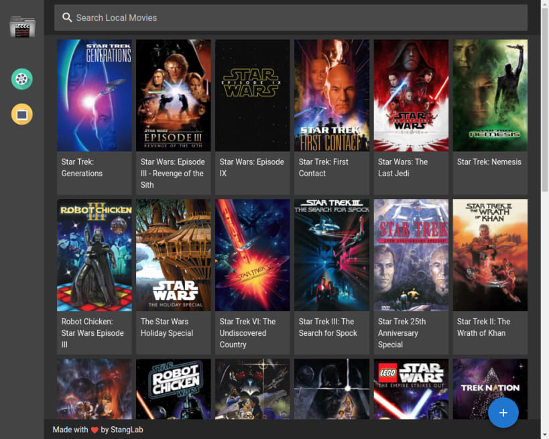This screenshot has height=439, width=549.
Task: Open Star Wars: Episode IX poster
Action: pos(253,95)
